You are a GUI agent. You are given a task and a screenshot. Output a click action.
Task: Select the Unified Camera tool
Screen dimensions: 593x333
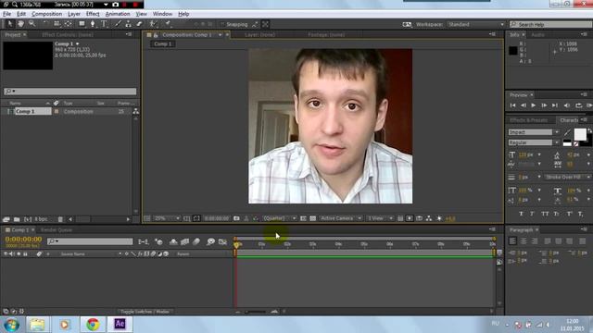tap(57, 24)
